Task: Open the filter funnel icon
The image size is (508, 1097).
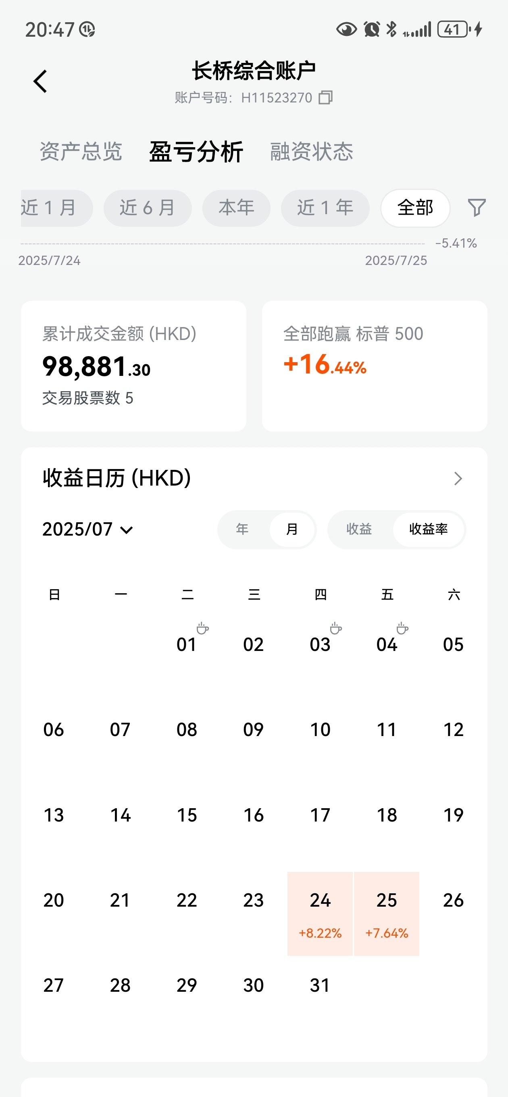Action: [x=477, y=208]
